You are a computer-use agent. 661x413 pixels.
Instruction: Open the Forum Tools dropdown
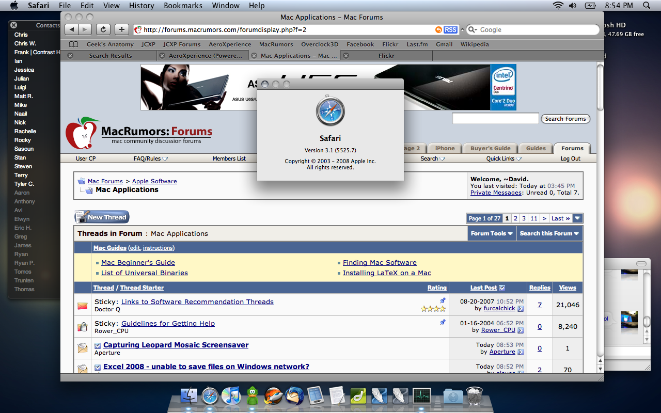(x=492, y=233)
